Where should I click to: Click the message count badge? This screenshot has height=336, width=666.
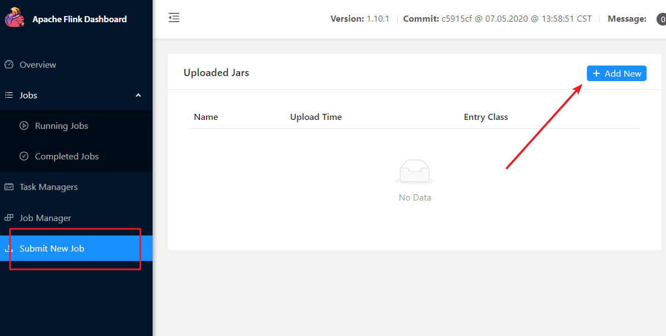tap(662, 19)
